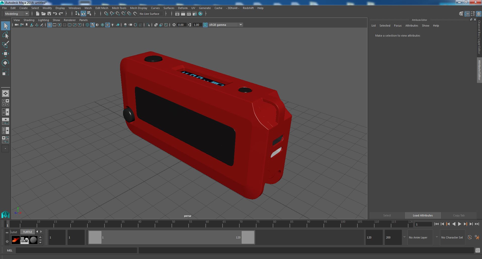The image size is (482, 259).
Task: Render the current frame icon
Action: 183,14
